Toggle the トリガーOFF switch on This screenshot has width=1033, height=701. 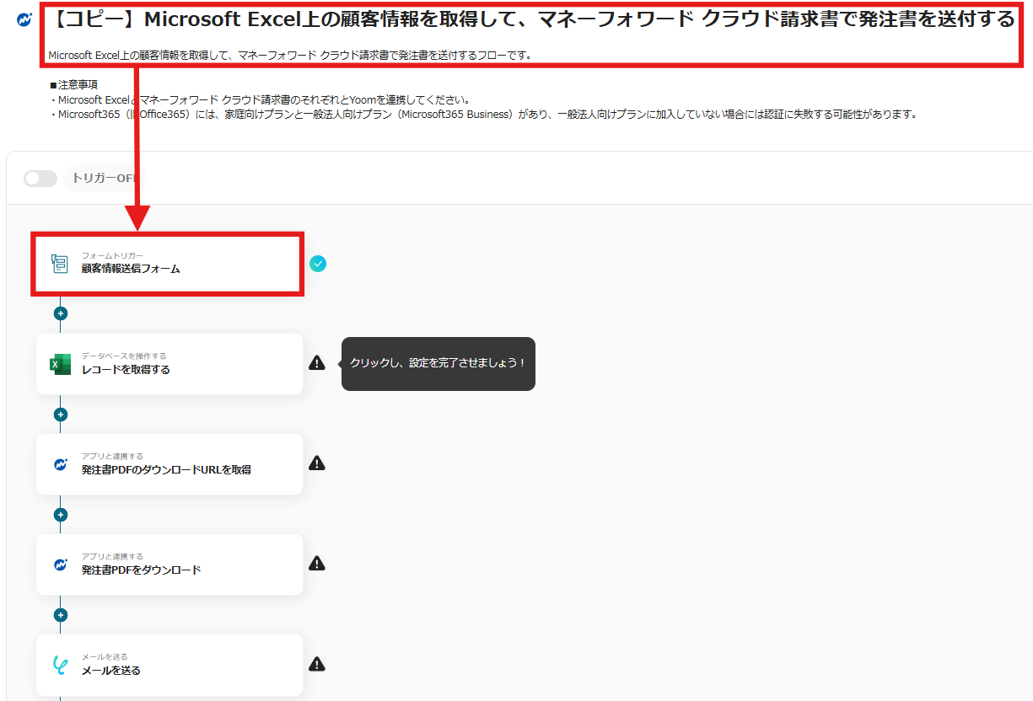click(x=40, y=179)
